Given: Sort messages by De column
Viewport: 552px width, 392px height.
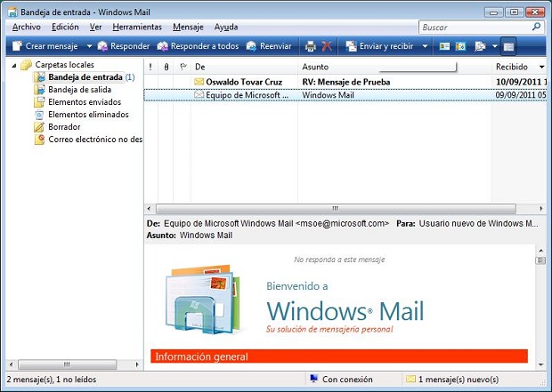Looking at the screenshot, I should point(244,67).
